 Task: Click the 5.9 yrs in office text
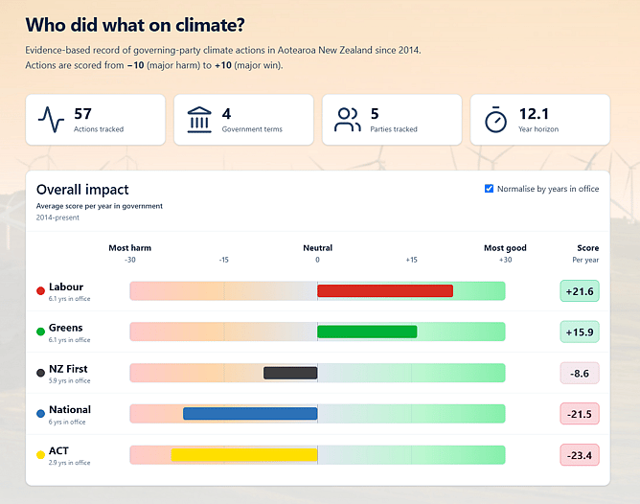pyautogui.click(x=69, y=380)
